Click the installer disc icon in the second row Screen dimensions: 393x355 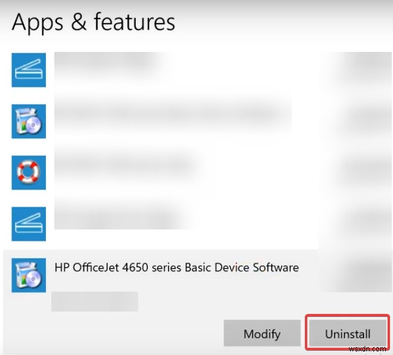(28, 121)
